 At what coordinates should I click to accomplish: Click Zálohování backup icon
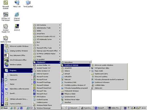pos(92,88)
